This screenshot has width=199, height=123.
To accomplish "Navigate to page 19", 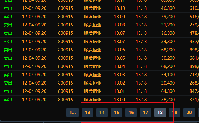I will point(175,113).
